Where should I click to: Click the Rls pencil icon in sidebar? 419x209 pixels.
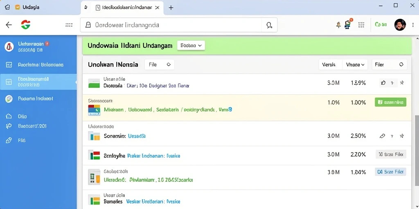(x=9, y=140)
